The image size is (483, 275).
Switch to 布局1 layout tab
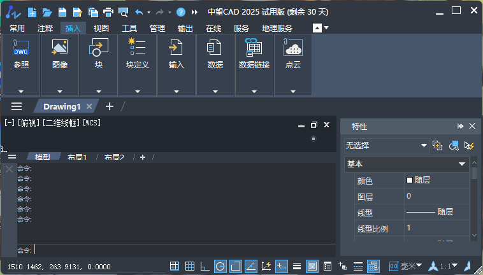click(77, 157)
